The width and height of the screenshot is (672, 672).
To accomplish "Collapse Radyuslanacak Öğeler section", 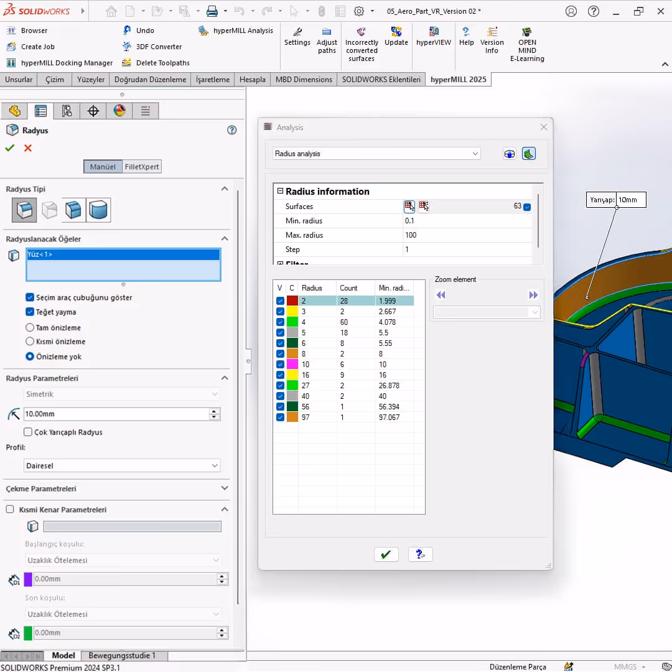I will click(x=224, y=238).
